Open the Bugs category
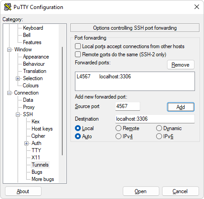The image size is (204, 199). point(37,172)
